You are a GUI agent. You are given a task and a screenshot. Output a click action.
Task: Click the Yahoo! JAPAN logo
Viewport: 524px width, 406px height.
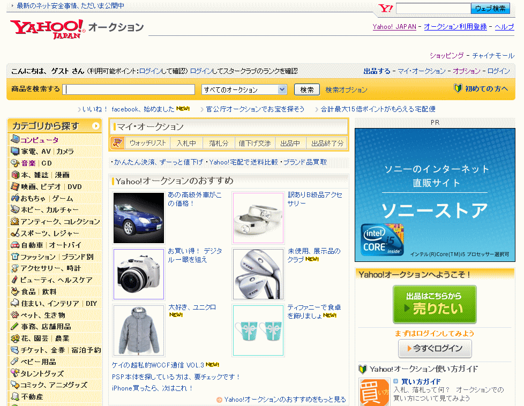click(x=48, y=29)
